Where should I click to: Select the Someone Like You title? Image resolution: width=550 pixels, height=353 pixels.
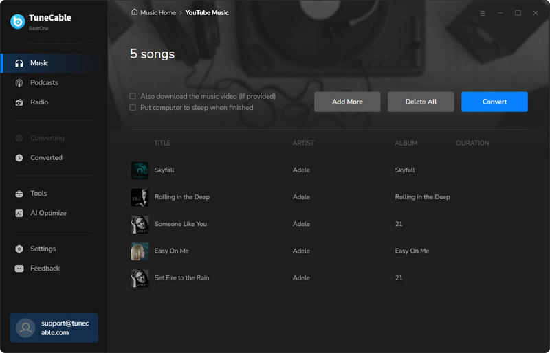click(x=181, y=224)
